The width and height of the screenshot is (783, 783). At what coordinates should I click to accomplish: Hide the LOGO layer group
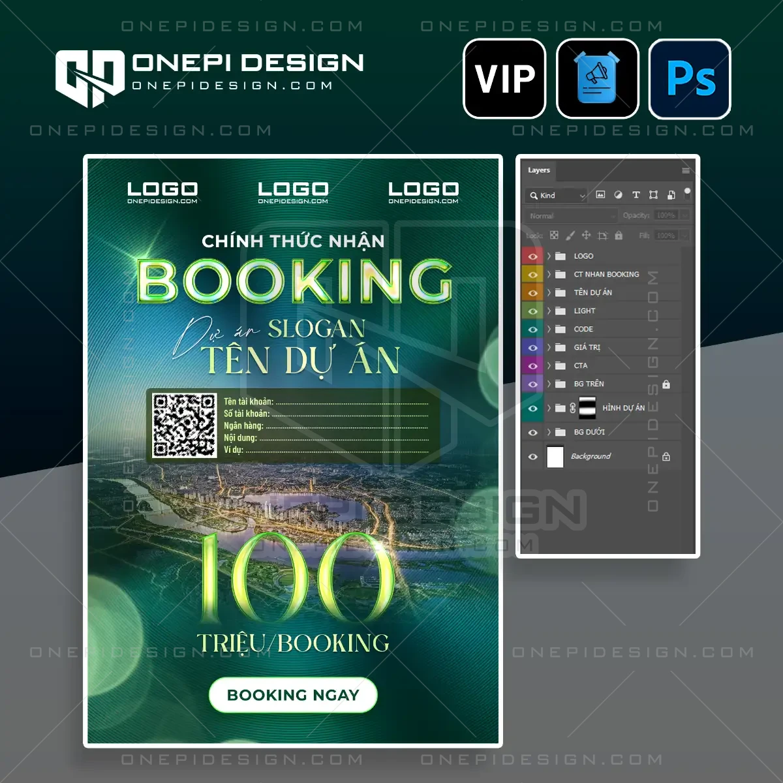pos(532,256)
